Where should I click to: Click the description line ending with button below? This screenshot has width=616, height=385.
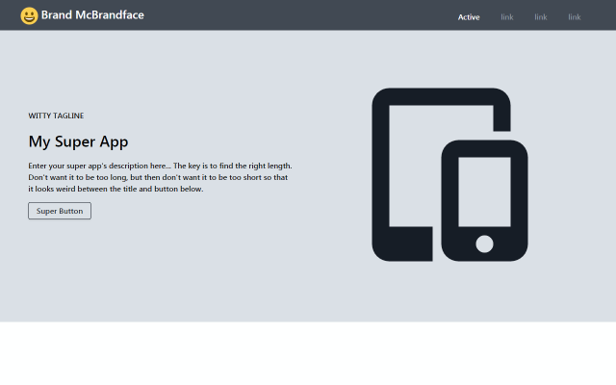pyautogui.click(x=115, y=189)
